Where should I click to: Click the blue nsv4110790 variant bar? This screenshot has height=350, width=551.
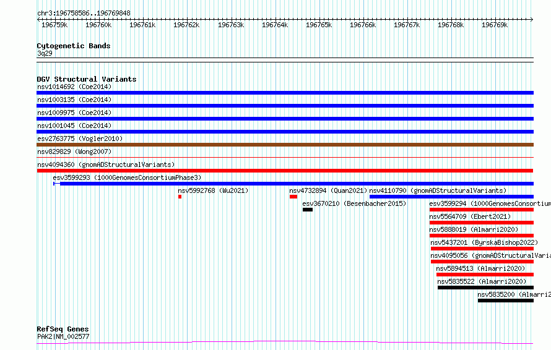click(x=451, y=197)
